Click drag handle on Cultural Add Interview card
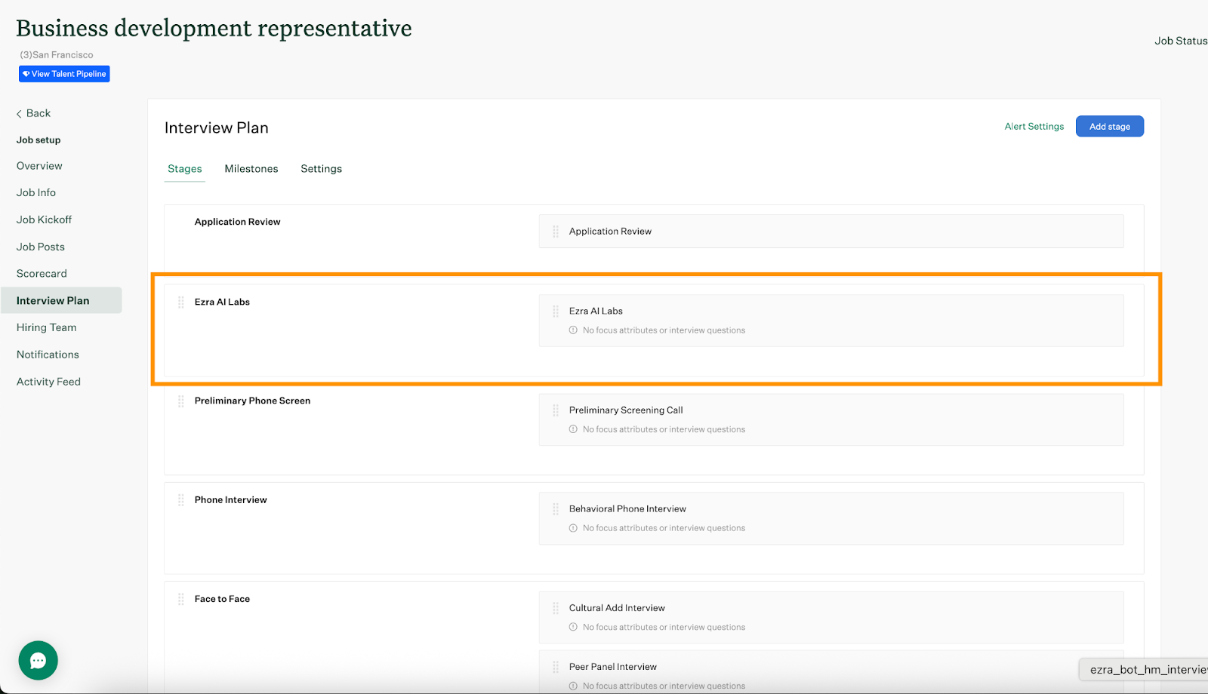This screenshot has height=694, width=1208. click(556, 608)
